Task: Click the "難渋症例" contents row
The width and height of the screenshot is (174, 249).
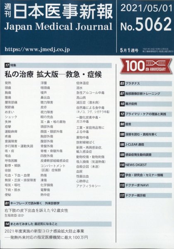Action: click(146, 104)
